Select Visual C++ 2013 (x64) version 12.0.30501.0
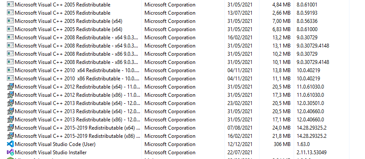 pyautogui.click(x=77, y=103)
